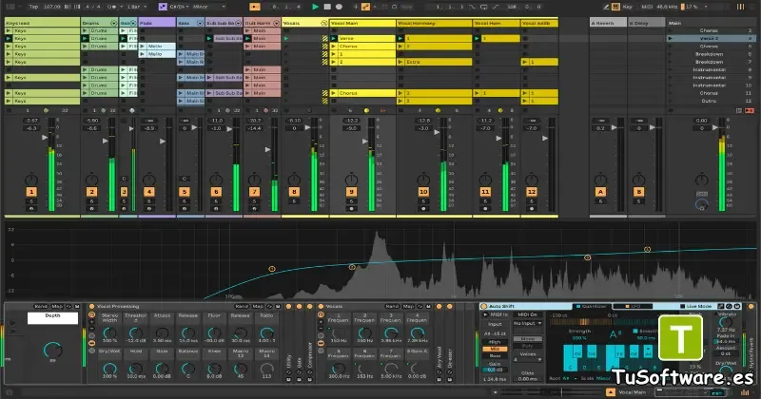Click the Stop All Clips button under scenes

pos(672,110)
